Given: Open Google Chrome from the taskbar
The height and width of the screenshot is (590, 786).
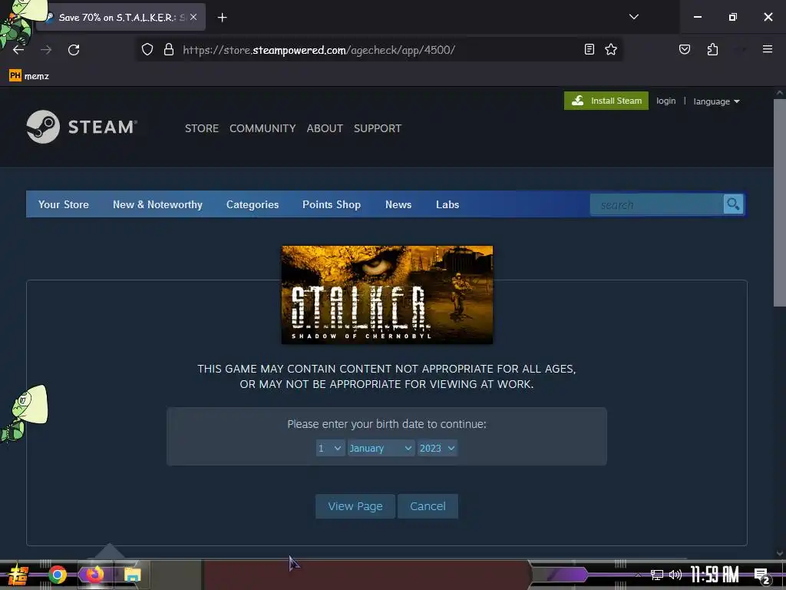Looking at the screenshot, I should coord(57,575).
